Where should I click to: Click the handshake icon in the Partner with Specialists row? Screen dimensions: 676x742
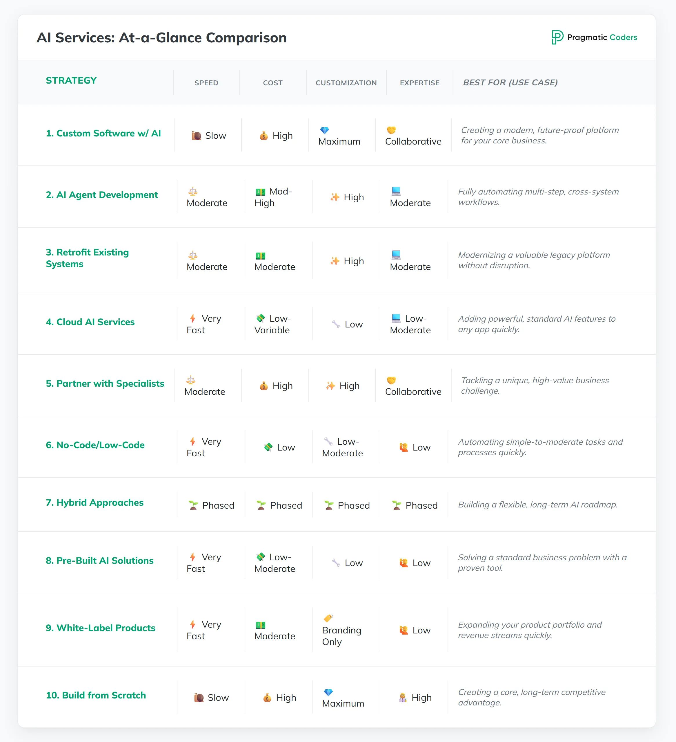click(391, 380)
